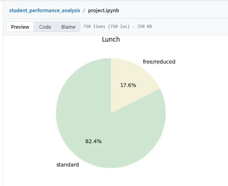228x186 pixels.
Task: Open the Blame view tab
Action: point(68,27)
